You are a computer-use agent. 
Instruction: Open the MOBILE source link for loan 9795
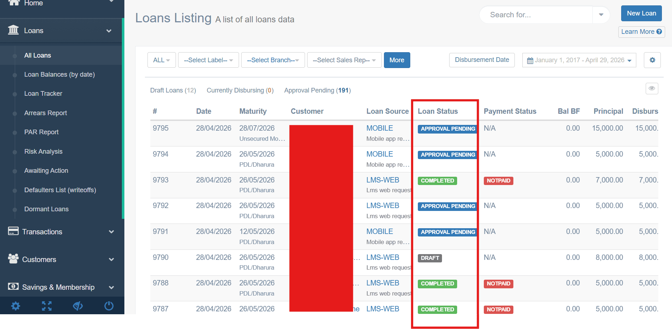click(x=380, y=128)
